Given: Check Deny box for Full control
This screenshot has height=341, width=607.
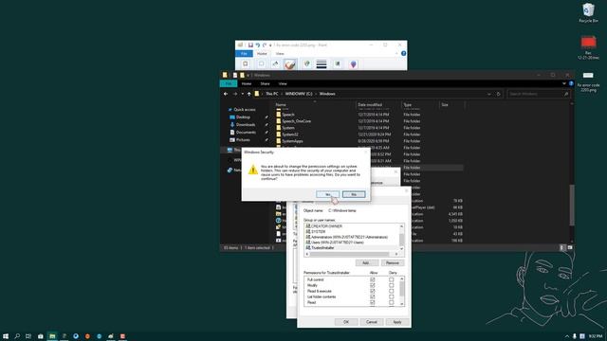Looking at the screenshot, I should pos(391,279).
